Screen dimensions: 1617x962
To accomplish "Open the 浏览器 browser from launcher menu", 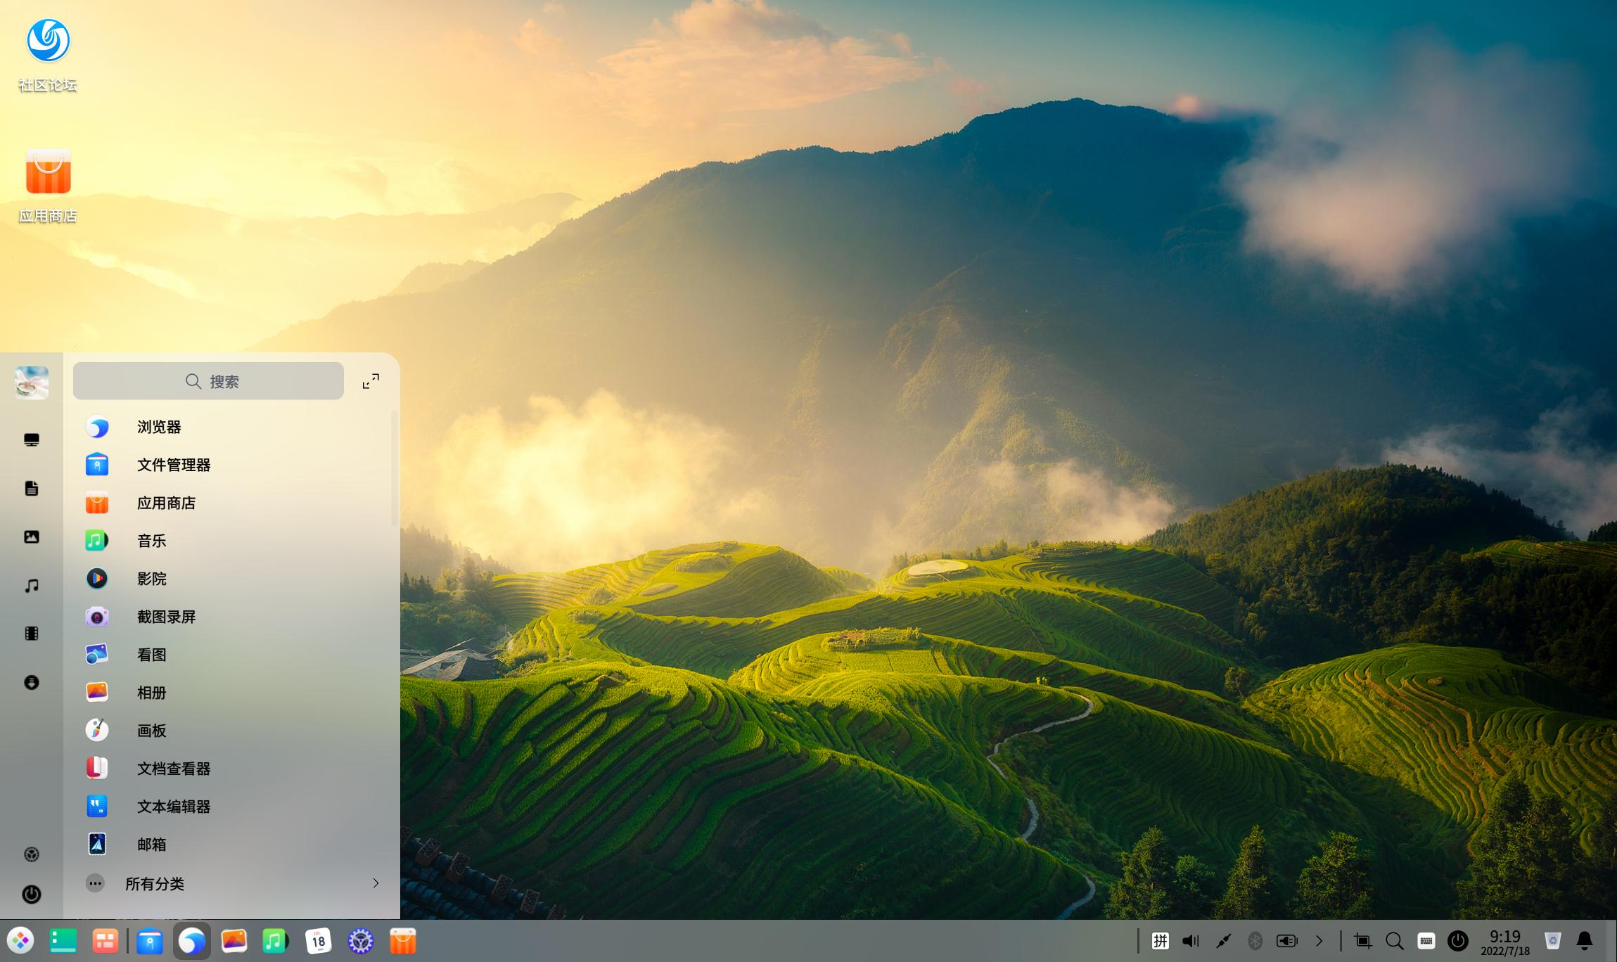I will pyautogui.click(x=159, y=426).
